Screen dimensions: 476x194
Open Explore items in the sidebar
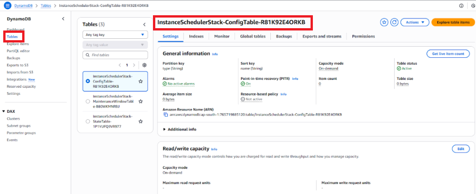click(18, 44)
